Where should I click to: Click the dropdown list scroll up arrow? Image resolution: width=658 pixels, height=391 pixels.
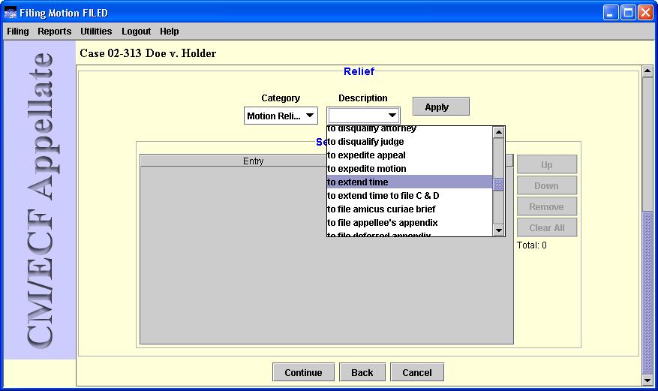[x=498, y=133]
